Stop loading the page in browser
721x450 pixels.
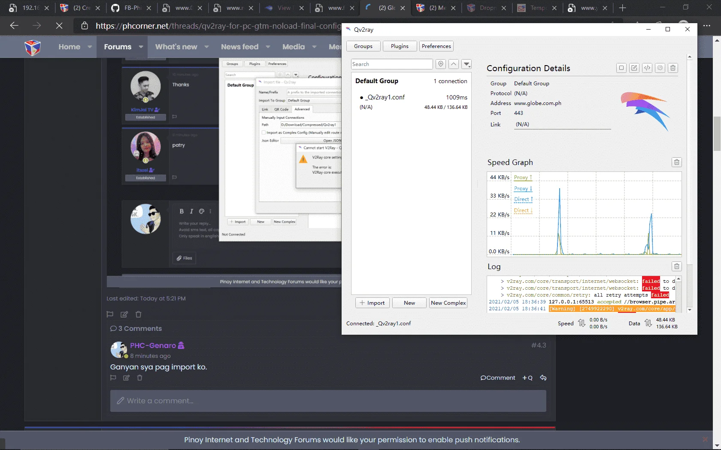point(59,26)
